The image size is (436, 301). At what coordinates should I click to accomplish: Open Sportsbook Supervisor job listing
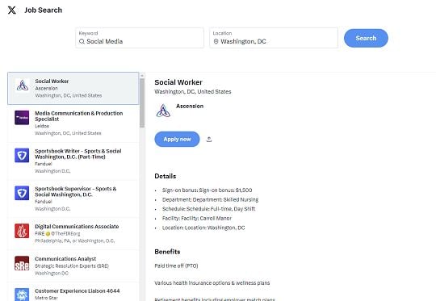(73, 199)
